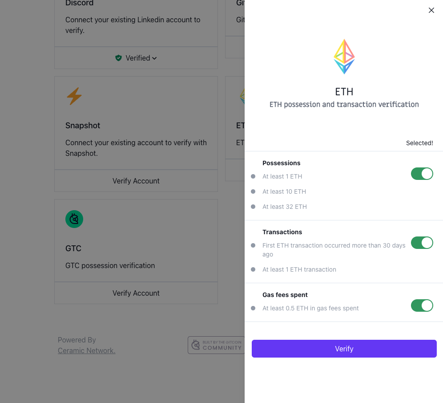The image size is (443, 403).
Task: Expand the Discord Verified dropdown chevron
Action: [154, 58]
